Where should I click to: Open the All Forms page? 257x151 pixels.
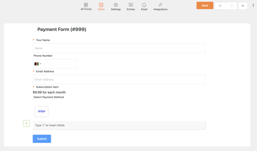pos(86,7)
